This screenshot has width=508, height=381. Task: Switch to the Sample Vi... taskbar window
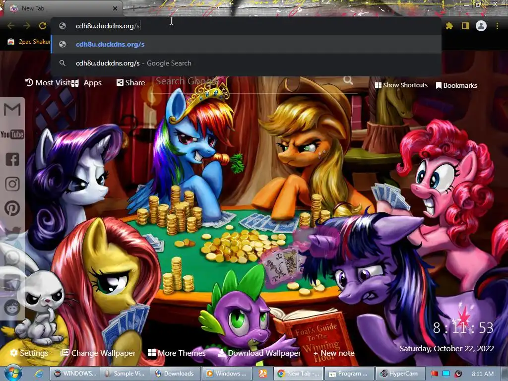pyautogui.click(x=126, y=374)
